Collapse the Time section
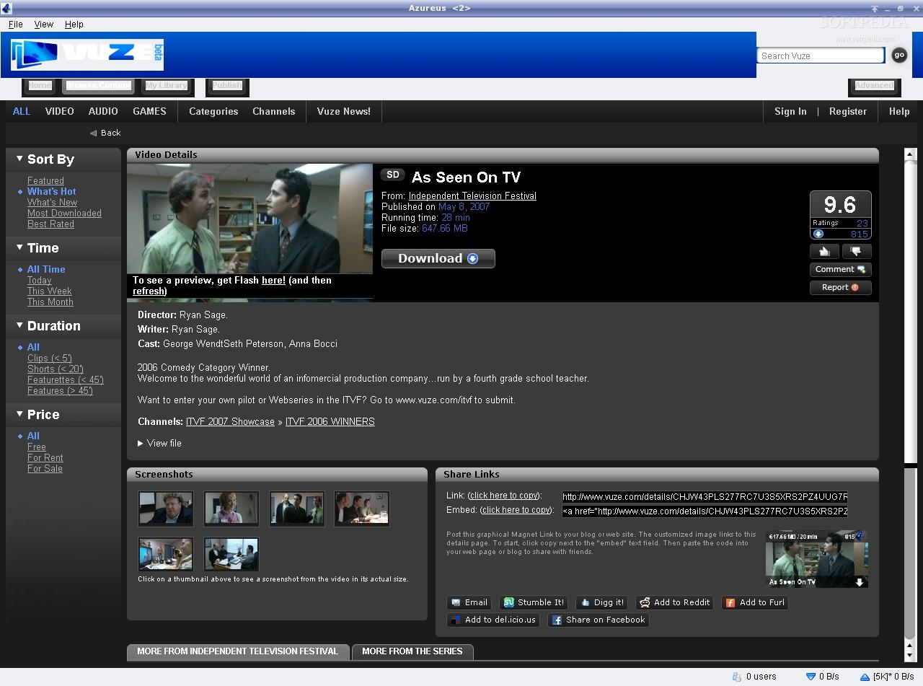 coord(19,247)
